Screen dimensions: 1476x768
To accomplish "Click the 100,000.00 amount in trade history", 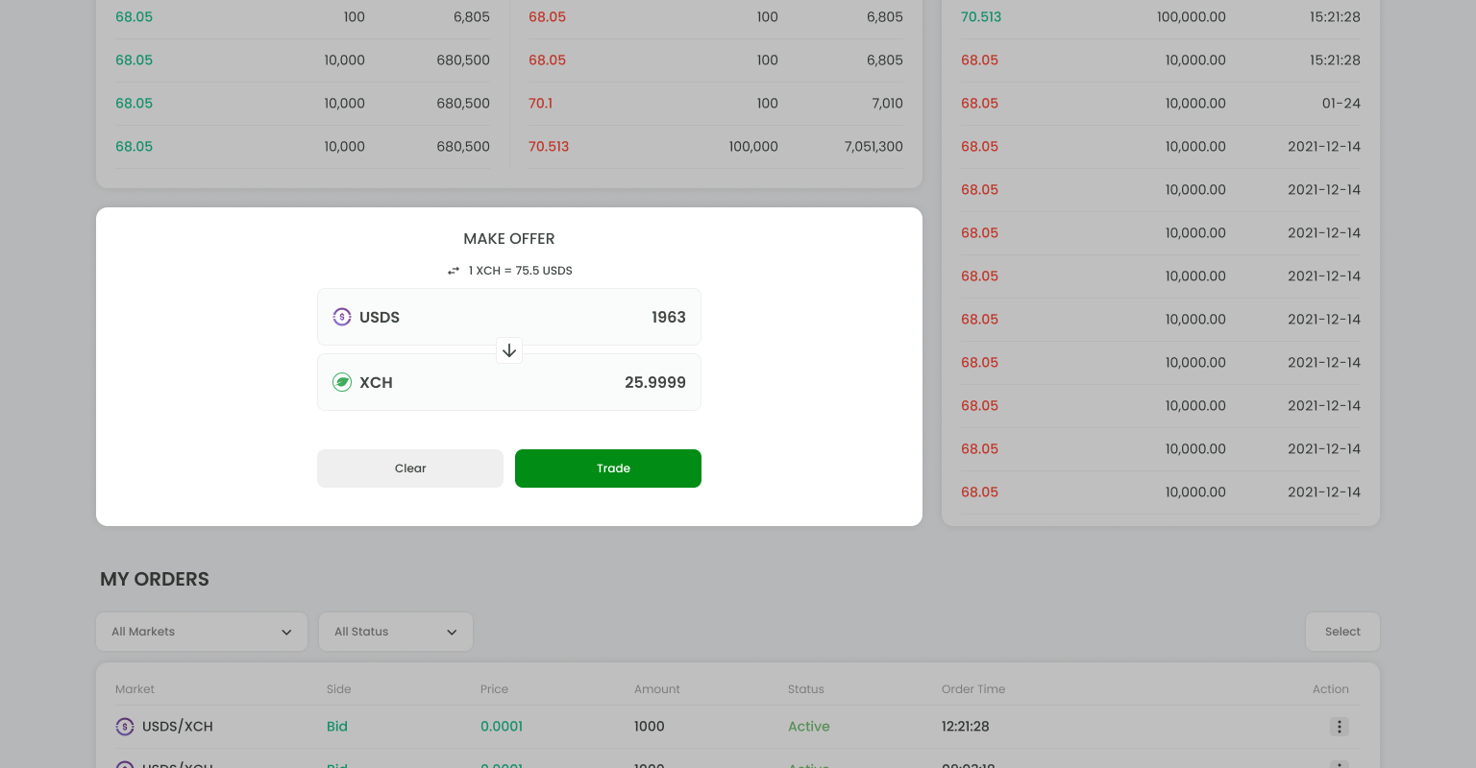I will pyautogui.click(x=1192, y=17).
